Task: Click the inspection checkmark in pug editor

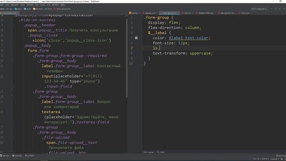Action: pos(126,16)
